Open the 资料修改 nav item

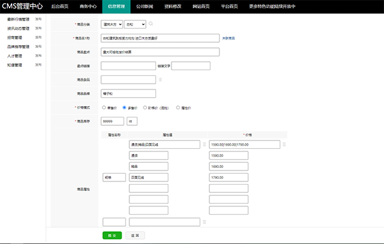pos(173,6)
